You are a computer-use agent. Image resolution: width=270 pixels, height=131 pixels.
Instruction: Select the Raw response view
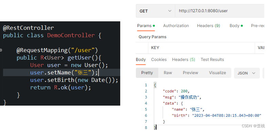click(168, 73)
